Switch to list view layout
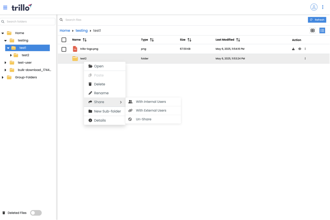This screenshot has width=330, height=220. click(x=322, y=31)
